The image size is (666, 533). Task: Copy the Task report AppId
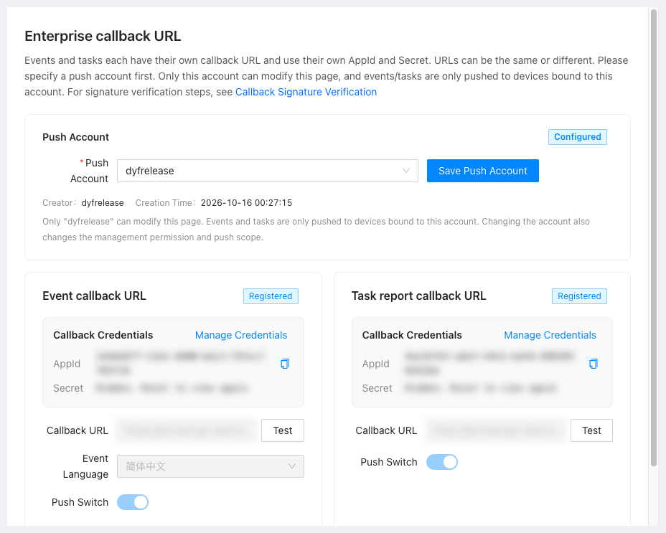594,364
